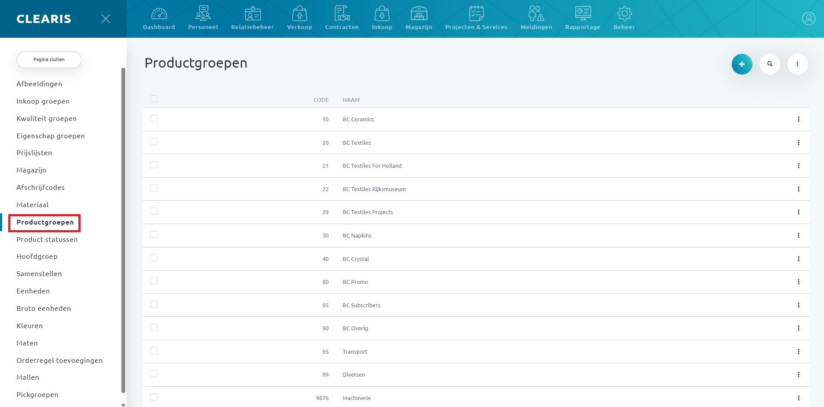Viewport: 824px width, 407px height.
Task: Open the Relatiebeheer module
Action: 252,13
